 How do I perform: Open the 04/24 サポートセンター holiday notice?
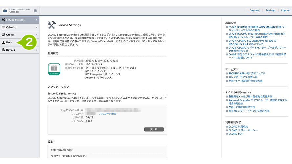258,49
